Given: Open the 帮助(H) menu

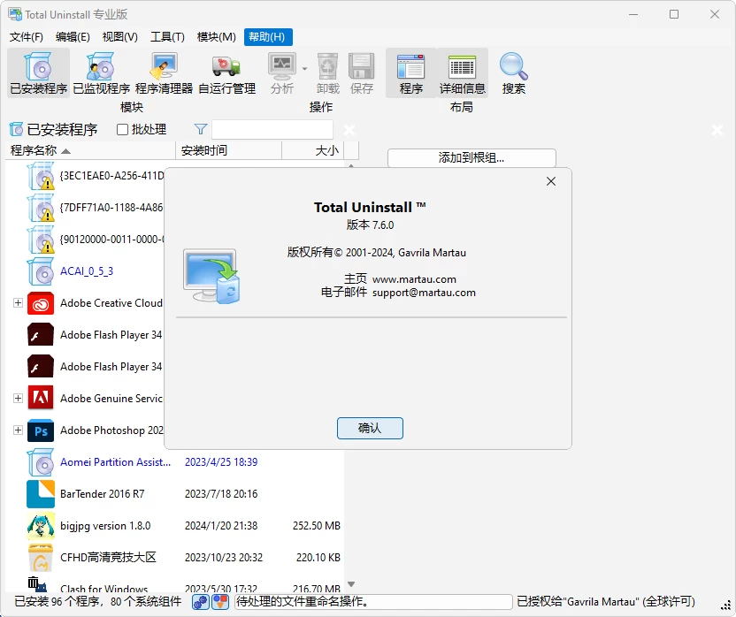Looking at the screenshot, I should pos(268,37).
